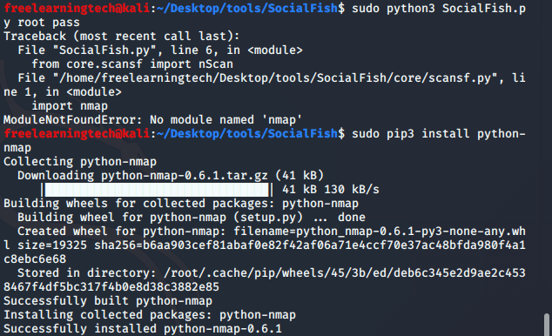Click the pip download progress bar
This screenshot has height=336, width=552.
tap(157, 190)
